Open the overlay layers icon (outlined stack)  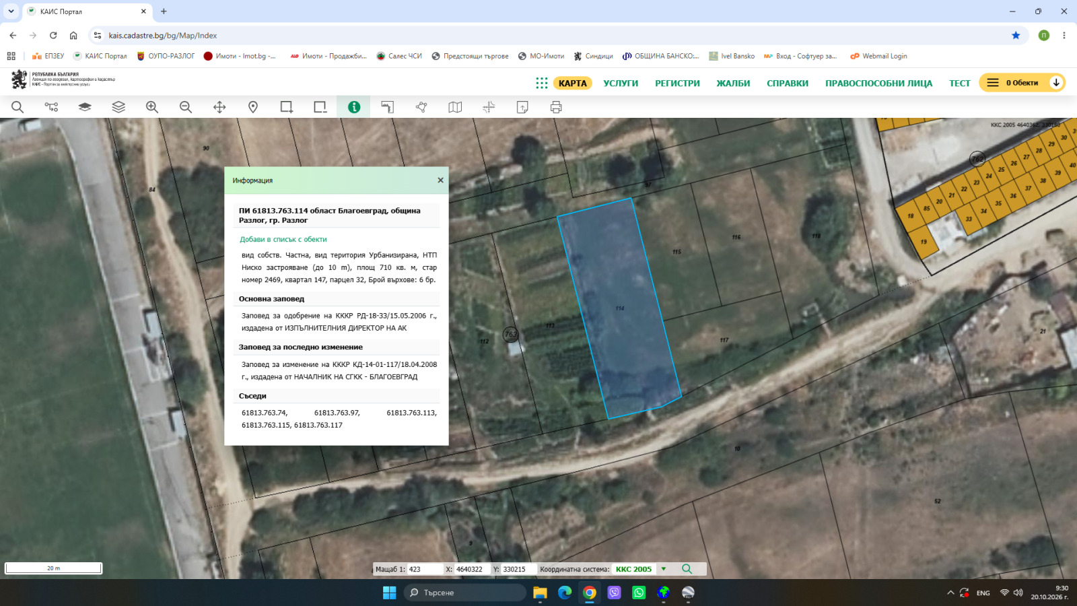click(x=118, y=107)
